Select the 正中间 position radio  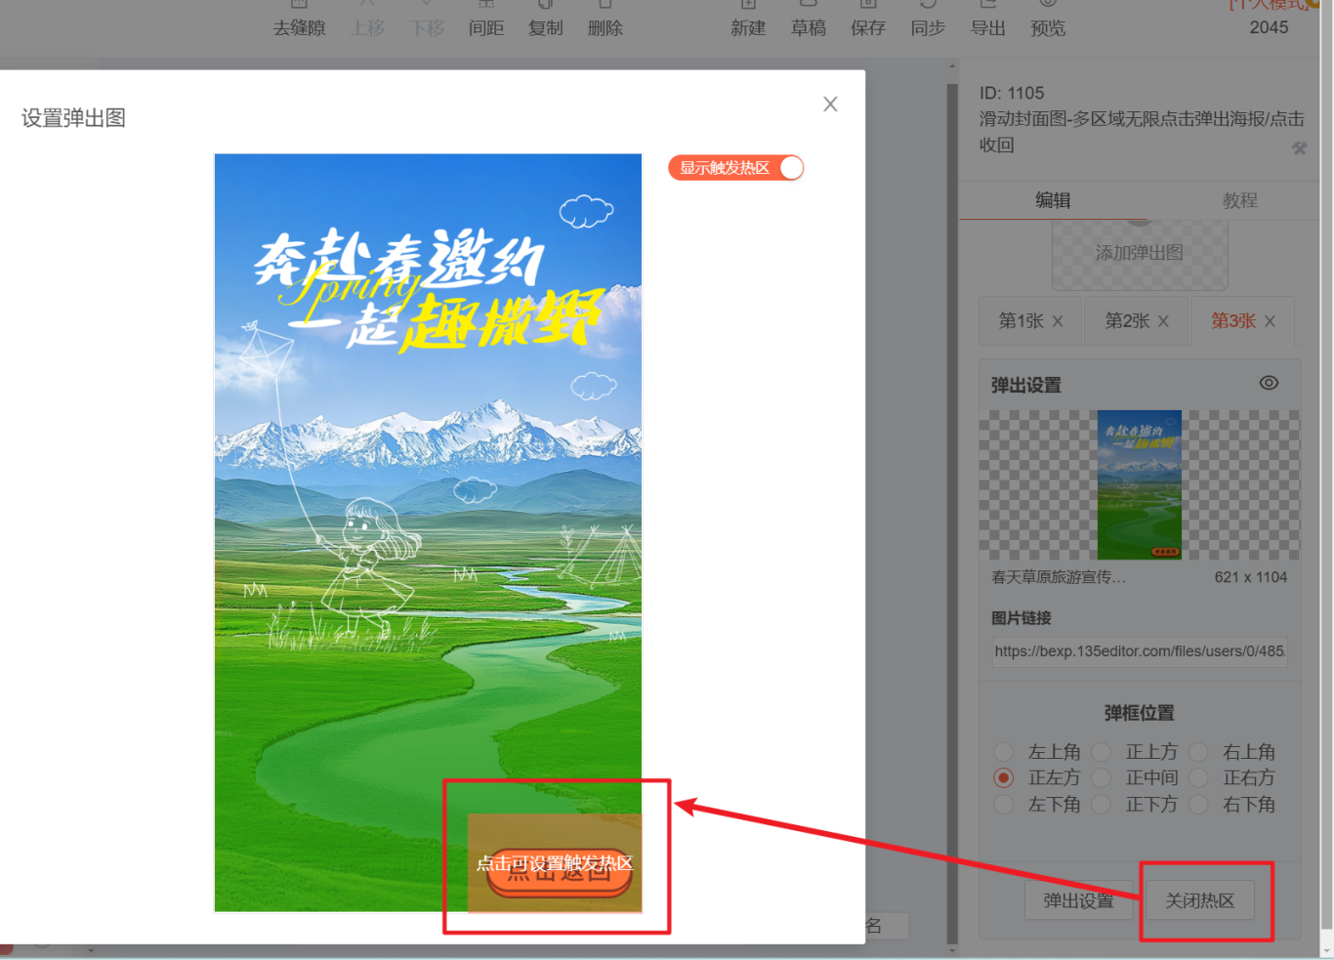(x=1101, y=778)
